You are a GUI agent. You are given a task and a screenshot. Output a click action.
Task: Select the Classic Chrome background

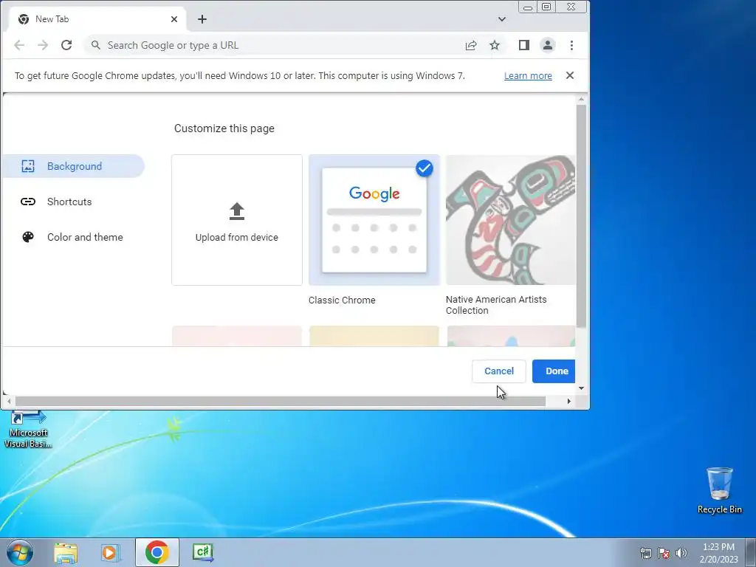374,220
